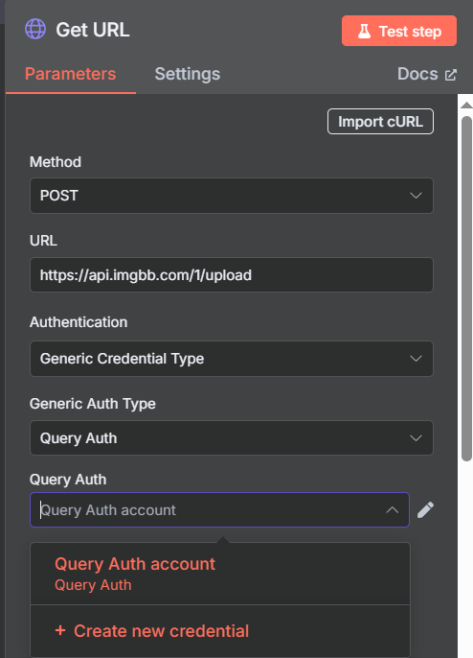The height and width of the screenshot is (658, 473).
Task: Edit the credential with the pencil icon
Action: (425, 510)
